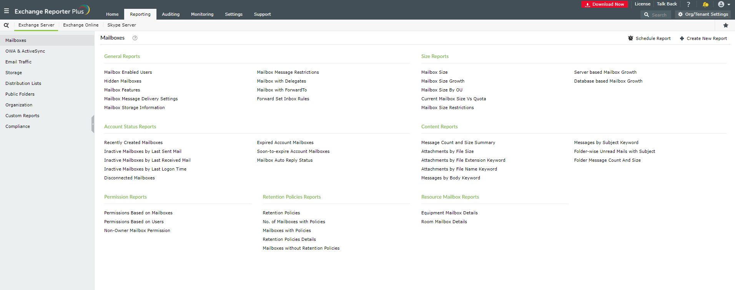Viewport: 735px width, 290px height.
Task: Click the plus icon for Create New Report
Action: (x=682, y=38)
